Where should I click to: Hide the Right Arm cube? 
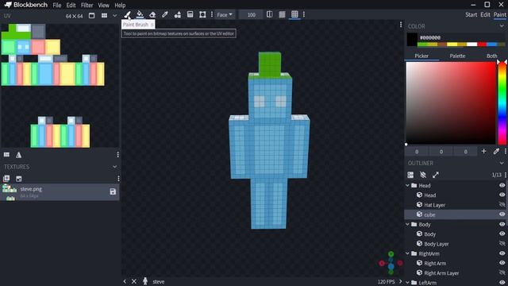[502, 263]
